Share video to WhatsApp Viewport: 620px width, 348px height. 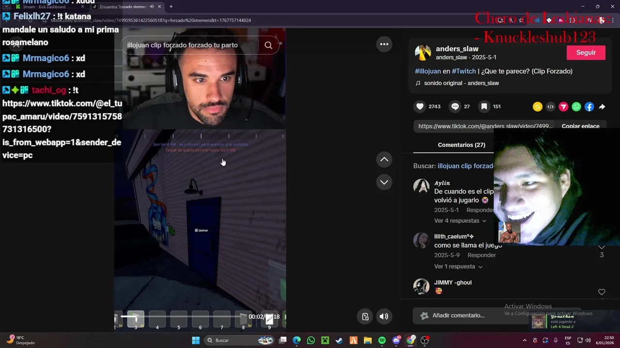[576, 107]
